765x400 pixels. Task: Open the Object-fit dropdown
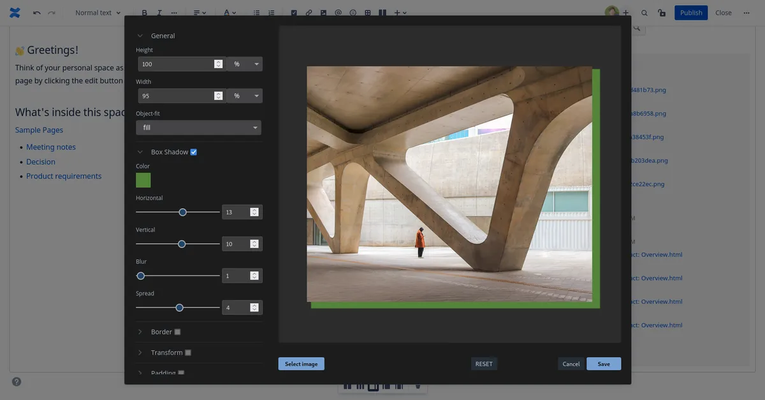[x=199, y=128]
